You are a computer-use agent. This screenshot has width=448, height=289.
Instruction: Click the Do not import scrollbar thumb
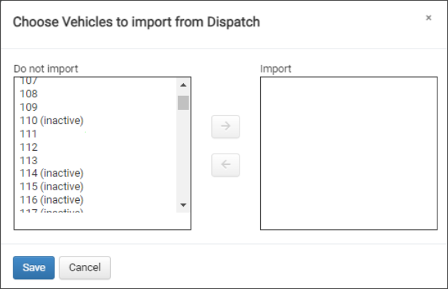(x=183, y=103)
